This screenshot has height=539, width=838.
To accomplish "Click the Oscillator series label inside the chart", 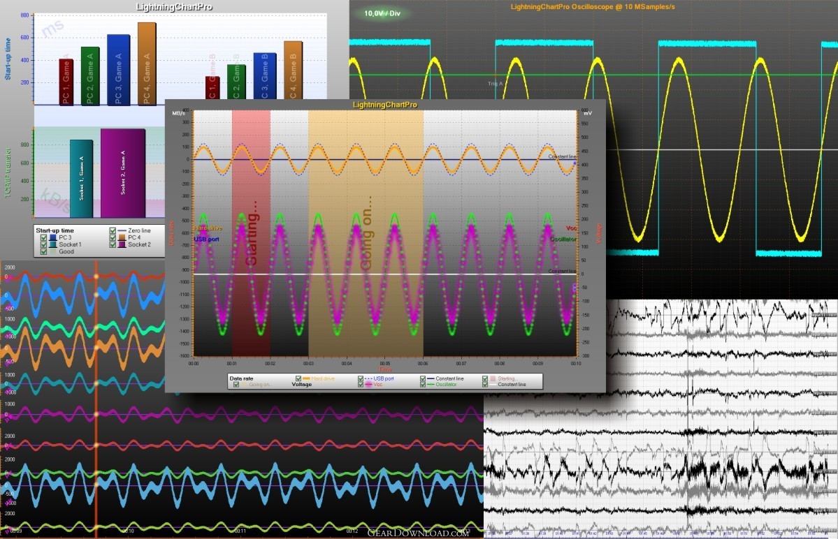I will pos(563,239).
